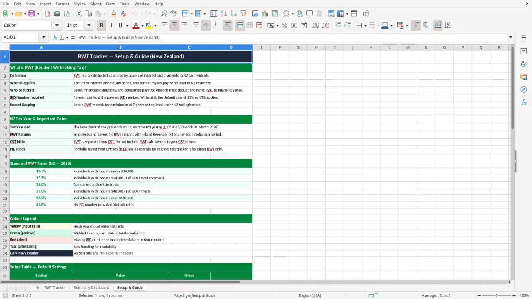Open the Format menu

(62, 4)
